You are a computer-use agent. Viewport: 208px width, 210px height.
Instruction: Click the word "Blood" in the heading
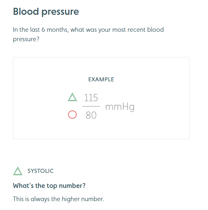[26, 11]
